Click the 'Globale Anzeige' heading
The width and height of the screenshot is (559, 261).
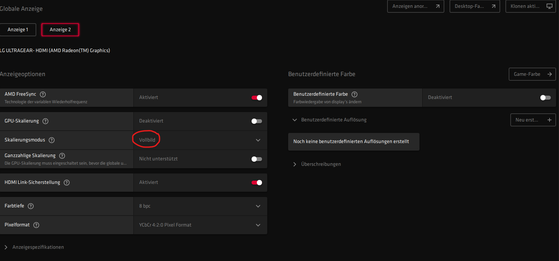21,9
